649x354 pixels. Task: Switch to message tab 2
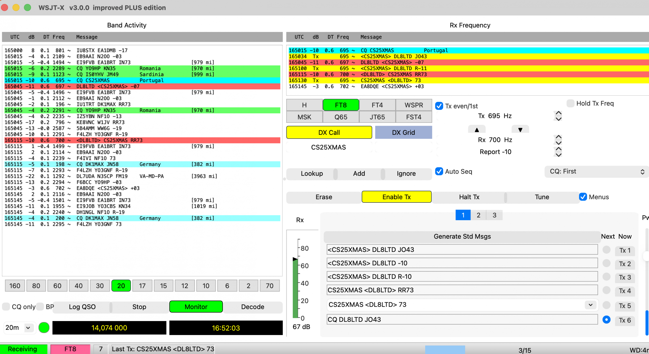click(478, 215)
